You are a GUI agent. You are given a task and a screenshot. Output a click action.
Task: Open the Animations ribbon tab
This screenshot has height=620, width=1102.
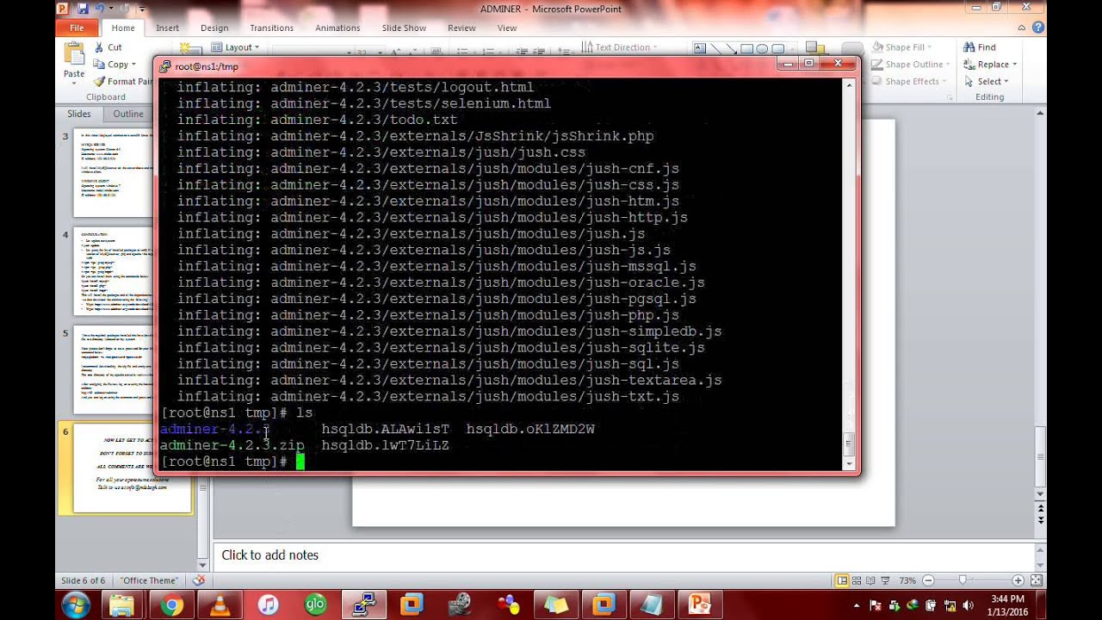pyautogui.click(x=337, y=28)
